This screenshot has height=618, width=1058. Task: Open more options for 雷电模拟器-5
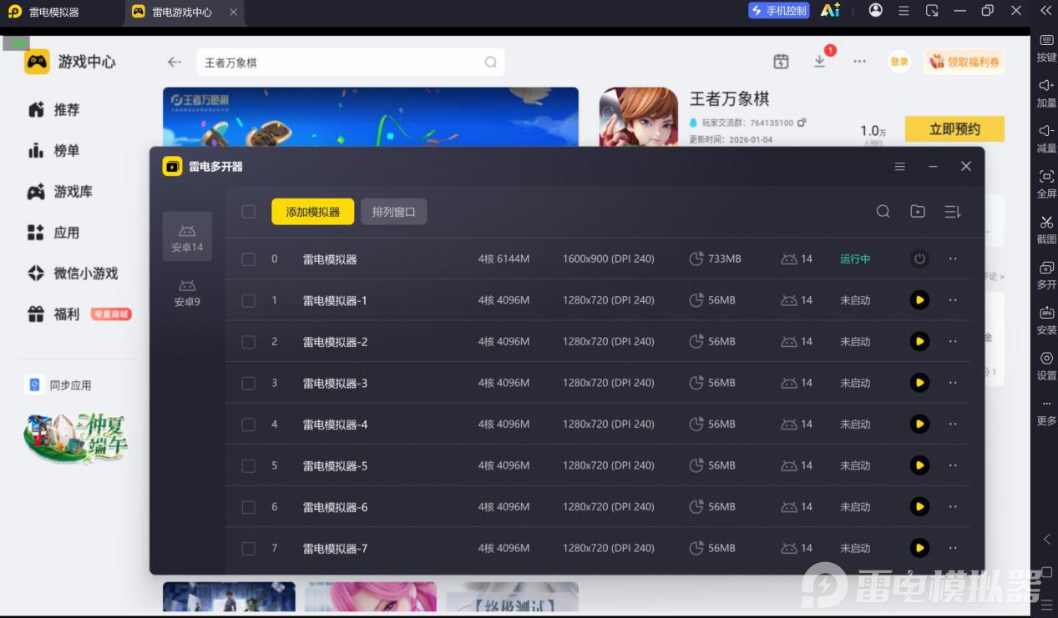click(953, 465)
